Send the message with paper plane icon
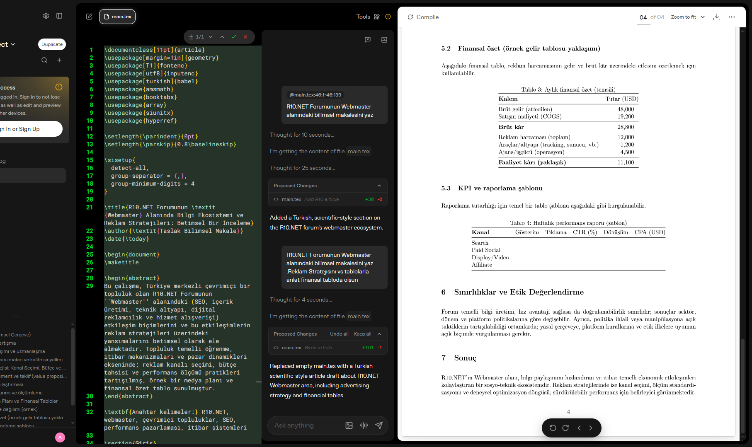 click(379, 425)
